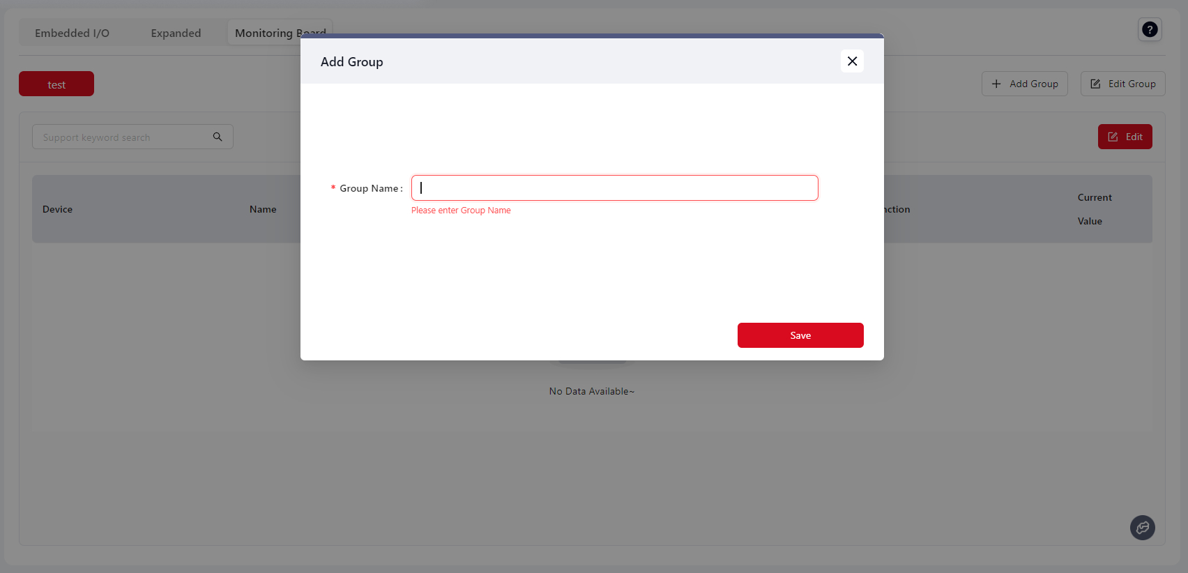Click the Device column header

coord(57,209)
